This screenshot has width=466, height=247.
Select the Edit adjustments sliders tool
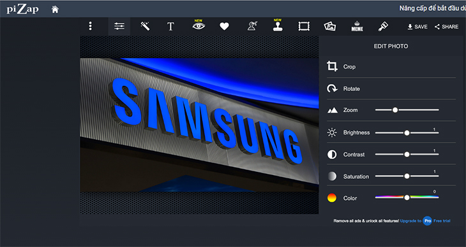119,26
